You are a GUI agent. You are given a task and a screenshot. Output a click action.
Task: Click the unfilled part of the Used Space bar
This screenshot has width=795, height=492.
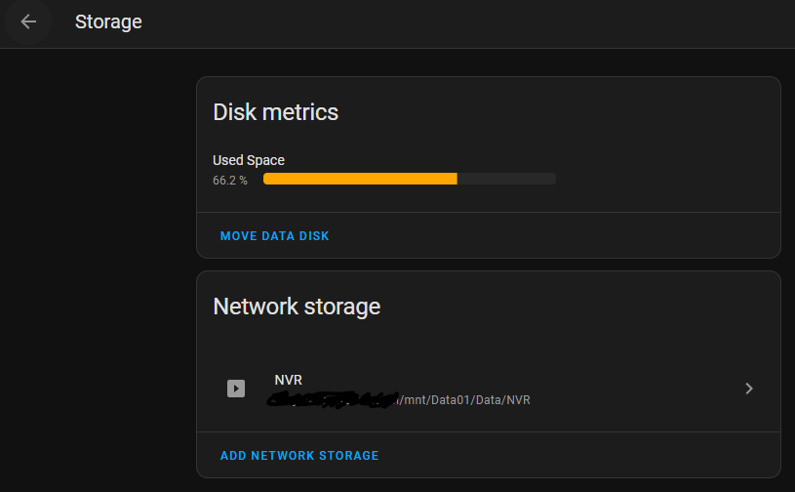506,179
